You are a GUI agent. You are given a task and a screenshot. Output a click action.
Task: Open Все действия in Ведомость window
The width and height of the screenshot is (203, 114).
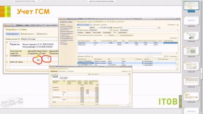(125, 71)
